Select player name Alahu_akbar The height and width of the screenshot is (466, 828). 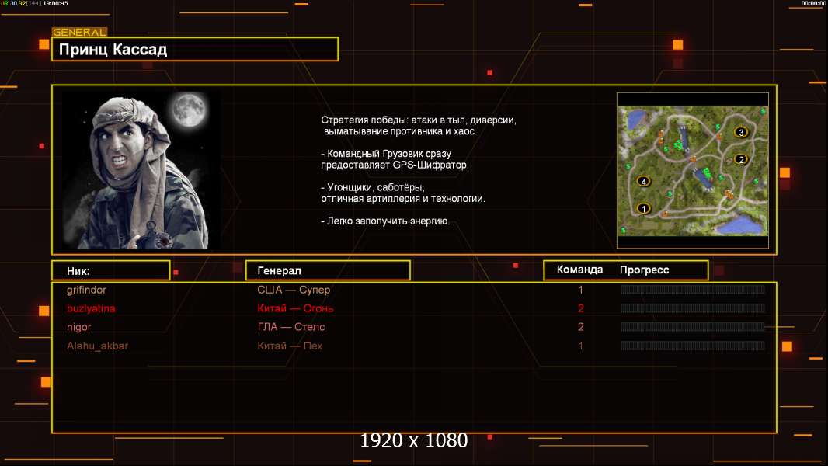click(97, 346)
